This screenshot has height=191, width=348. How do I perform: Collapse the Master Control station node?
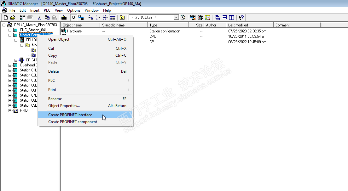click(x=10, y=35)
